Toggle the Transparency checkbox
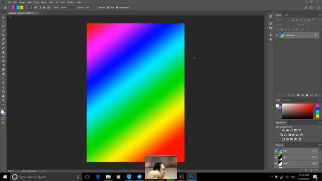Screen dimensions: 322x181 [x=117, y=8]
